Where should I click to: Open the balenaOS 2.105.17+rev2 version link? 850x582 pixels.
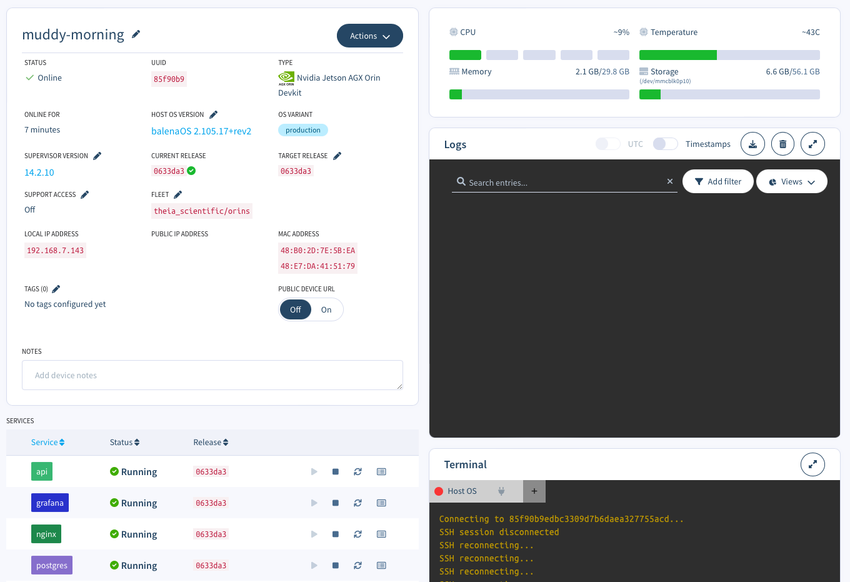click(201, 131)
